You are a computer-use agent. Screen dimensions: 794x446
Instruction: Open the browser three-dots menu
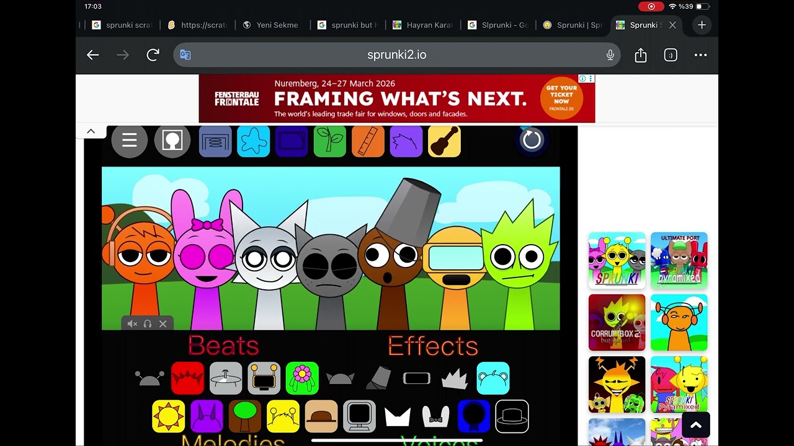click(700, 55)
